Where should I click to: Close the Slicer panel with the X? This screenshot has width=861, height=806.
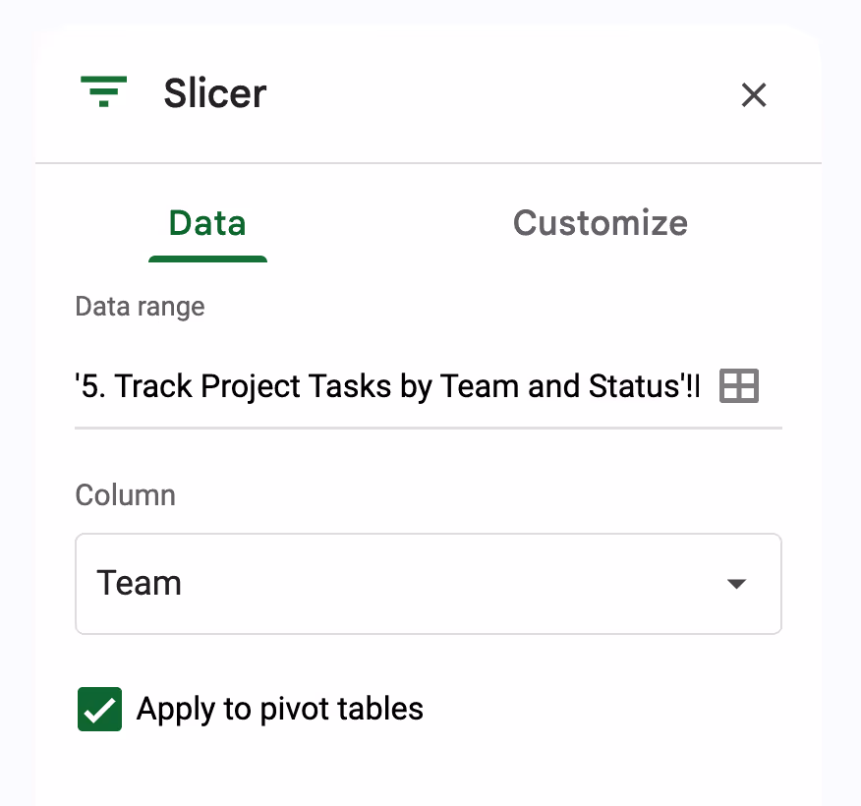(x=754, y=95)
